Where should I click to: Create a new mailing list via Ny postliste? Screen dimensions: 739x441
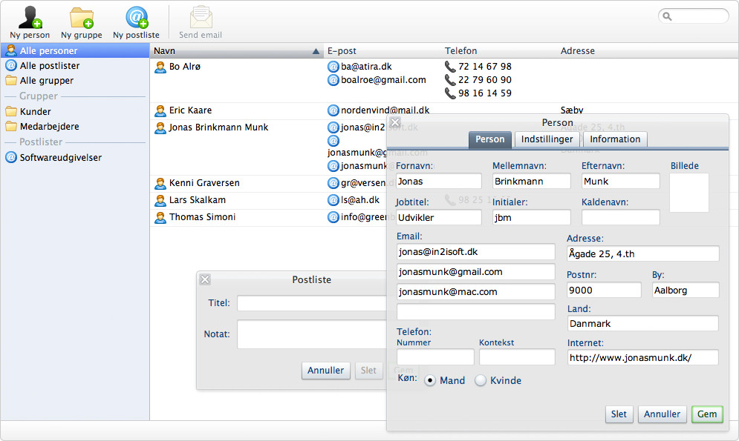[136, 17]
